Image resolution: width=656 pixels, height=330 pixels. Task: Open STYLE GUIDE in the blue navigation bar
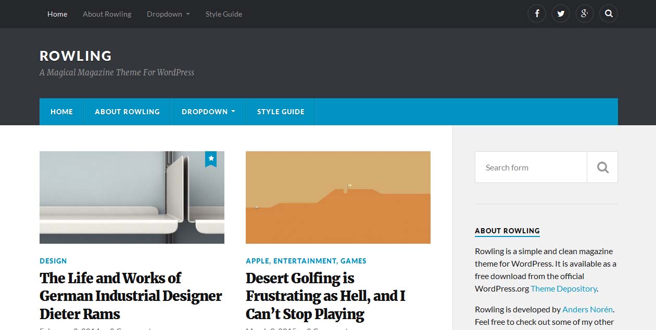pos(281,112)
